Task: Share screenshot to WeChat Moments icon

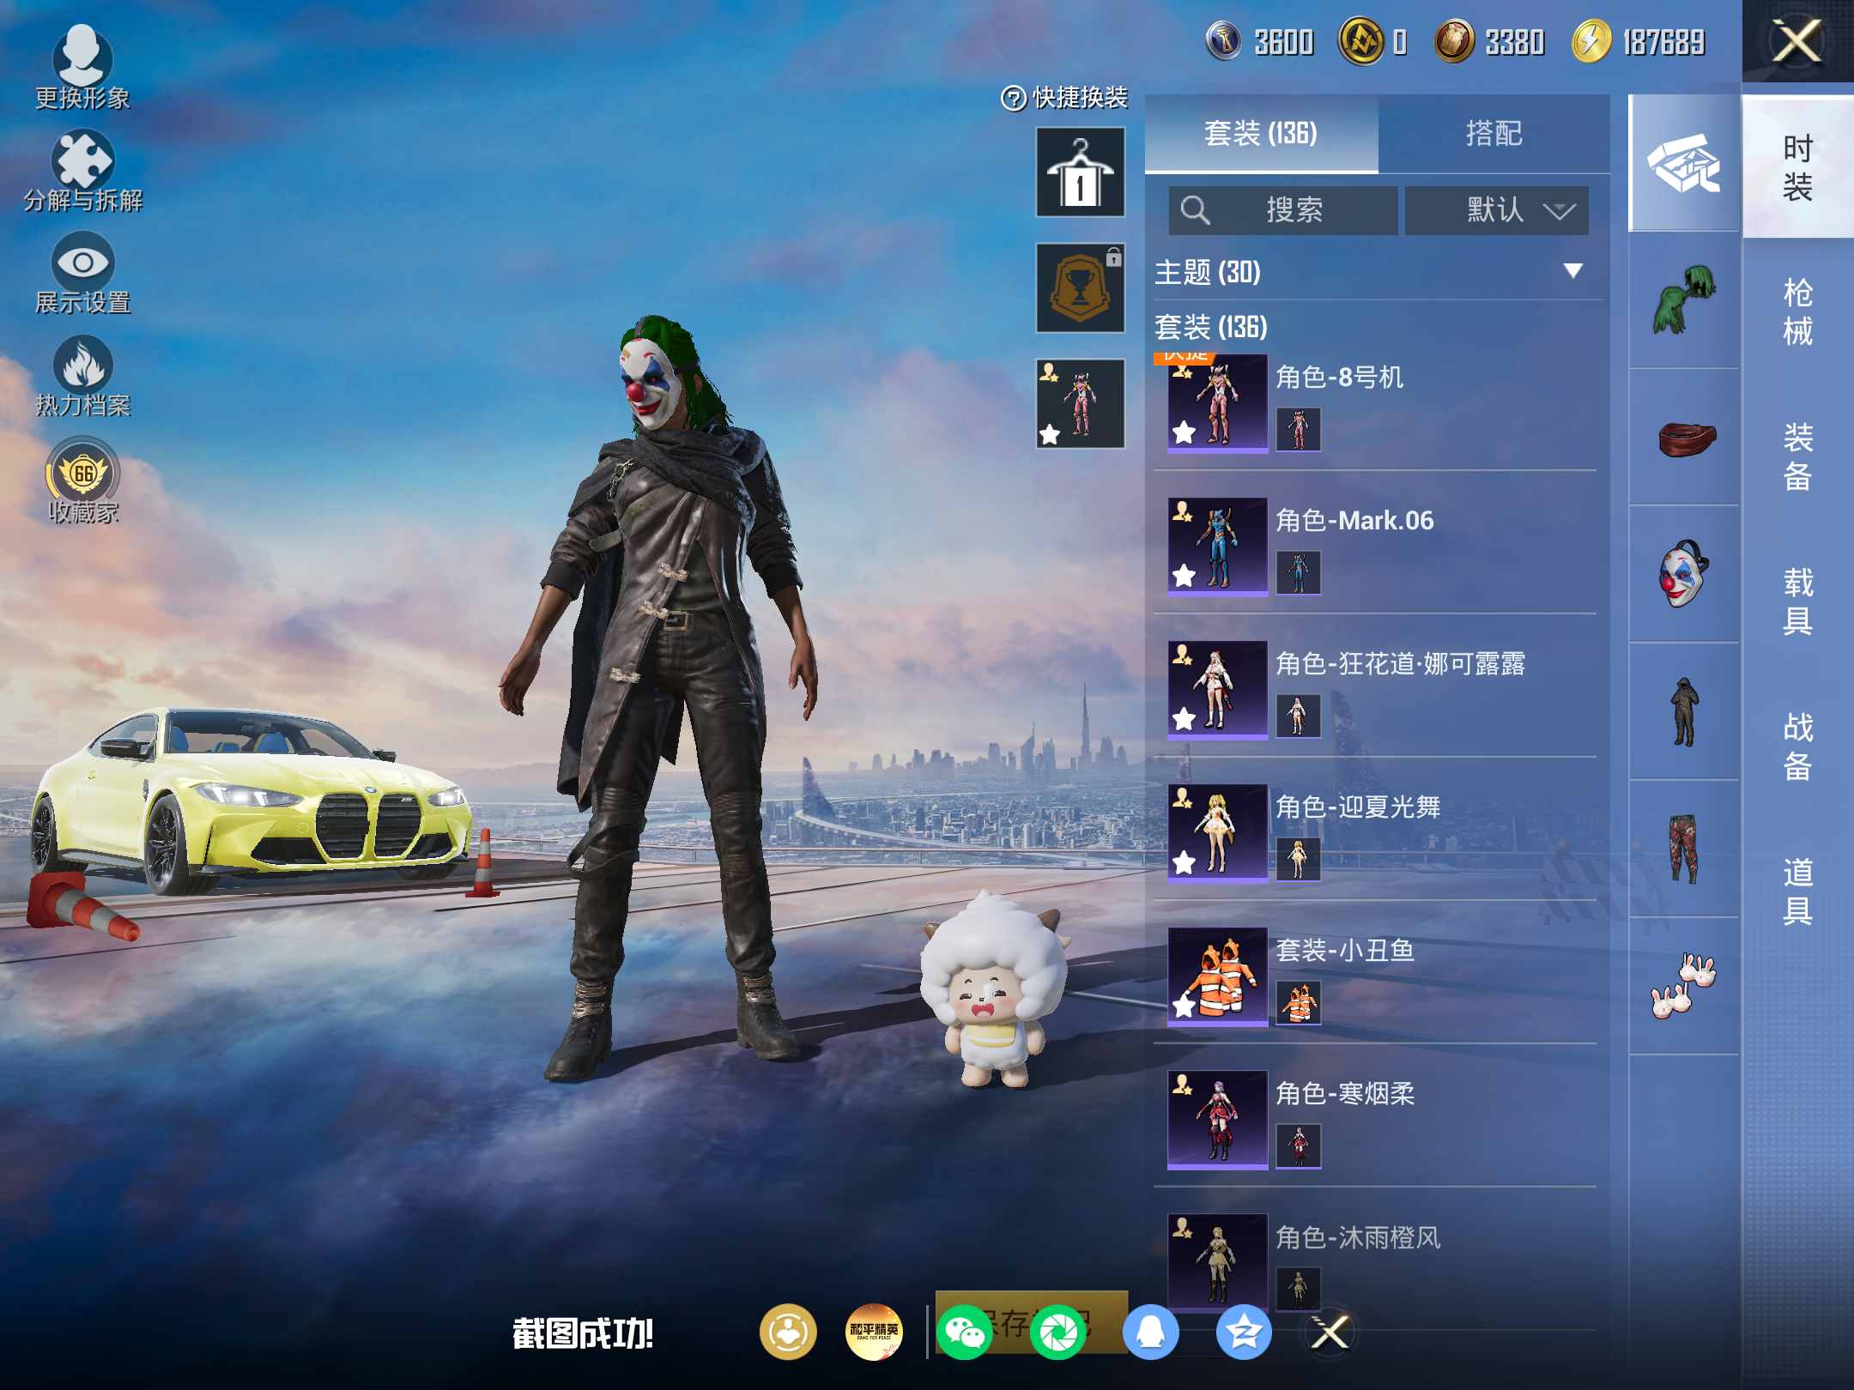Action: pyautogui.click(x=1057, y=1333)
